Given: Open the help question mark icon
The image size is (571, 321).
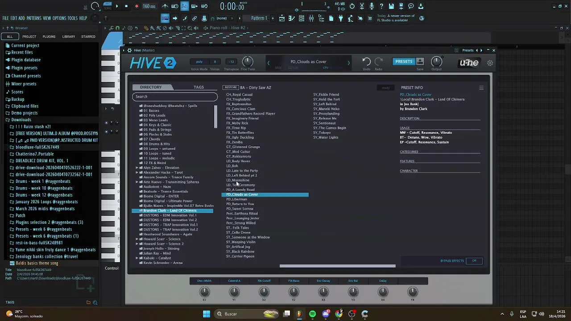Looking at the screenshot, I should (x=381, y=6).
